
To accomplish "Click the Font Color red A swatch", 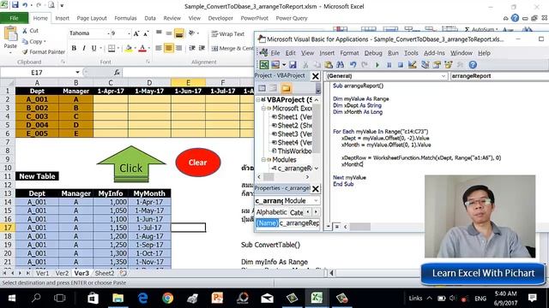I will pyautogui.click(x=142, y=48).
